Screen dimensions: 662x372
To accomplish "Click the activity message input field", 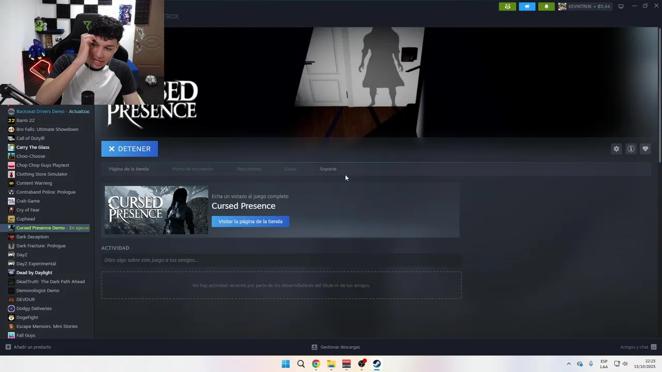I will tap(281, 260).
